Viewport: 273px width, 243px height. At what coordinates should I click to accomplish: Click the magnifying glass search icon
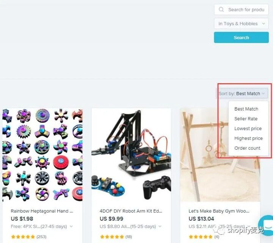coord(221,9)
